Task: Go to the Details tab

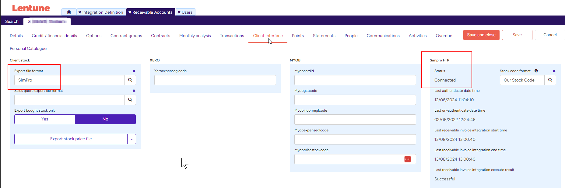Action: [16, 36]
